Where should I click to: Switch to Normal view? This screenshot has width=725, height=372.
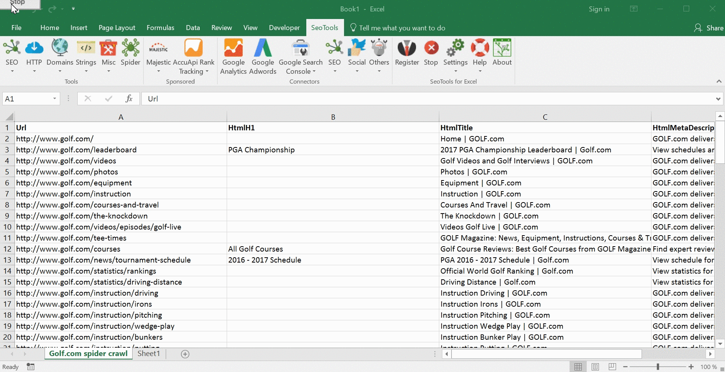pos(578,367)
